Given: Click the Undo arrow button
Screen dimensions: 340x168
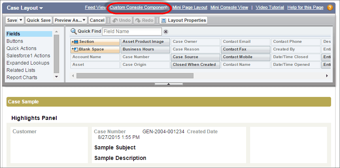Looking at the screenshot, I should pyautogui.click(x=121, y=20).
